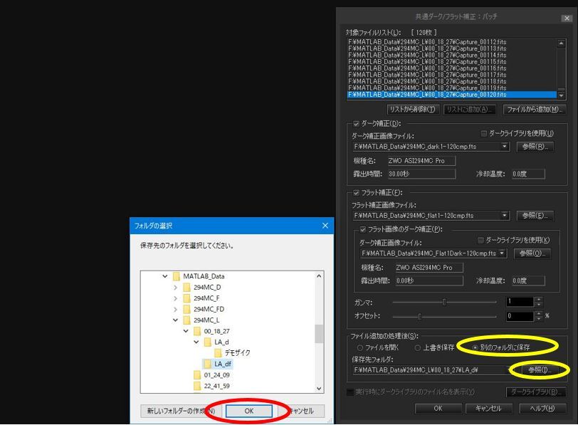The image size is (578, 425).
Task: Click the 30.00秒 exposure time field
Action: coord(421,174)
